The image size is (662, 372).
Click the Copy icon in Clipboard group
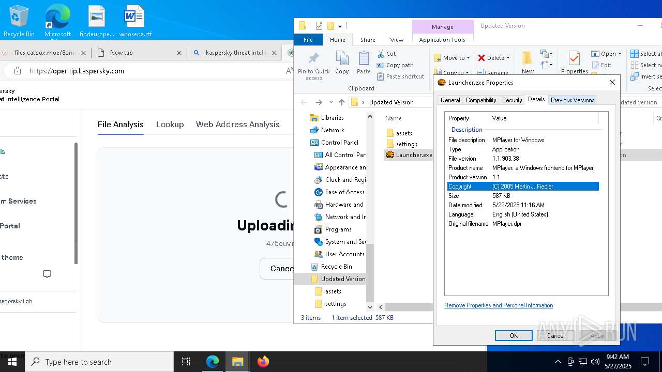tap(342, 58)
